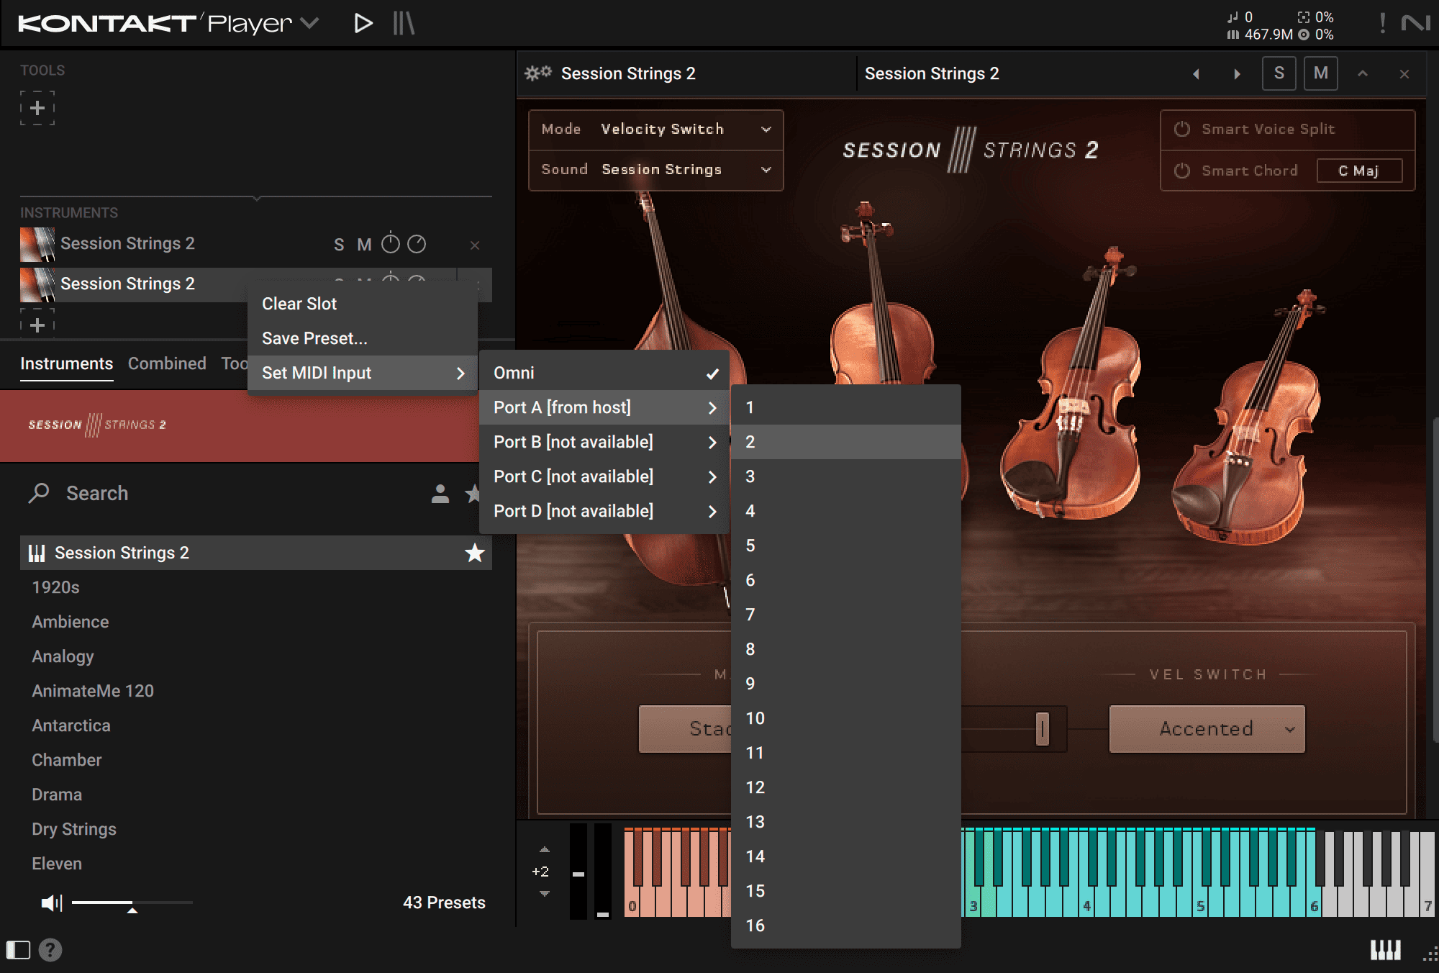Expand Port D not available submenu
This screenshot has width=1439, height=973.
point(604,511)
